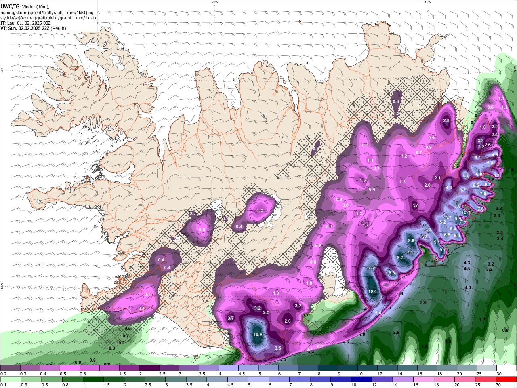Select the '2.7' value on the map
This screenshot has height=388, width=517.
pyautogui.click(x=298, y=306)
